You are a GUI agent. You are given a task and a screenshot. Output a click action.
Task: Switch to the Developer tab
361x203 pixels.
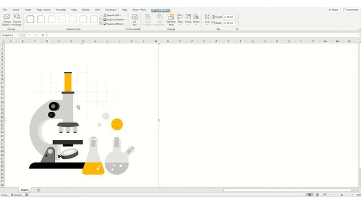click(111, 10)
